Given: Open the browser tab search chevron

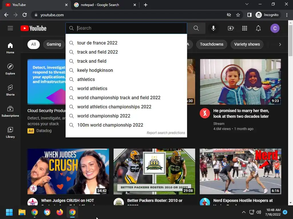Looking at the screenshot, I should point(247,4).
